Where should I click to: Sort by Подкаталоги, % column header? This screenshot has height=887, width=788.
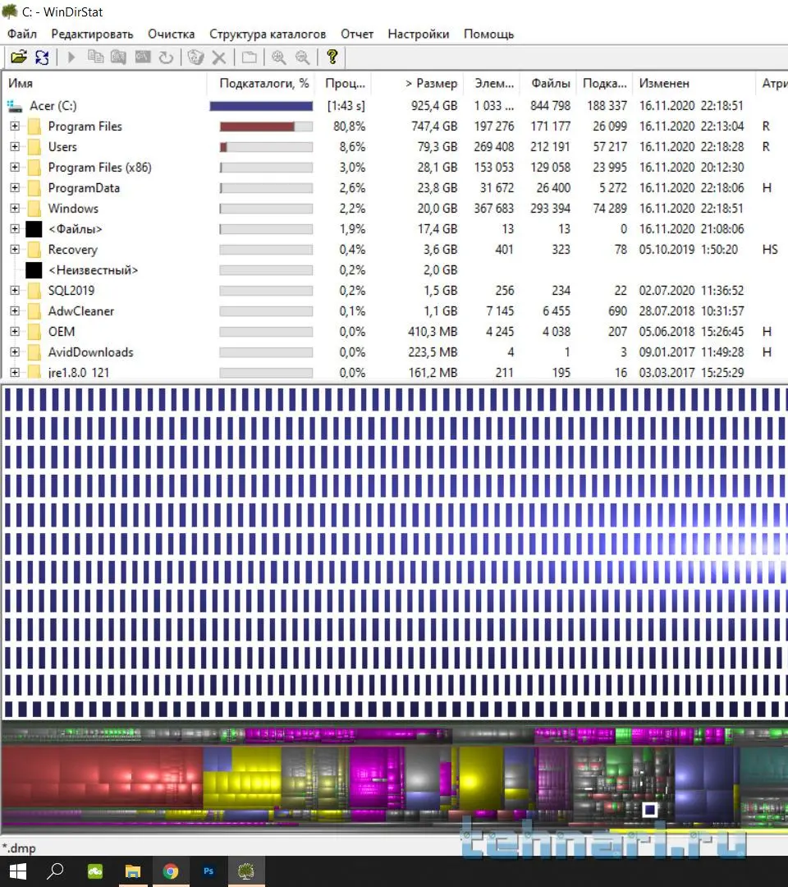click(x=261, y=83)
